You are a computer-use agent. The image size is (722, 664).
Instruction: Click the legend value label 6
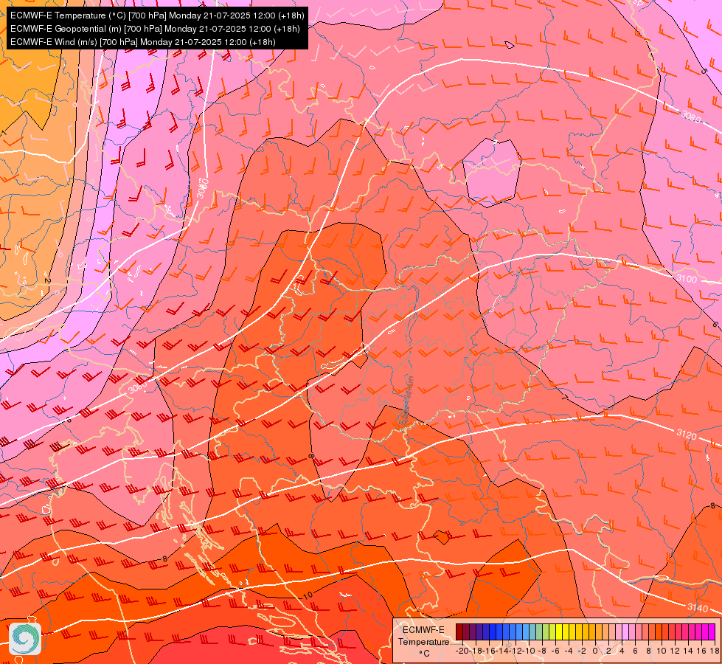(636, 651)
